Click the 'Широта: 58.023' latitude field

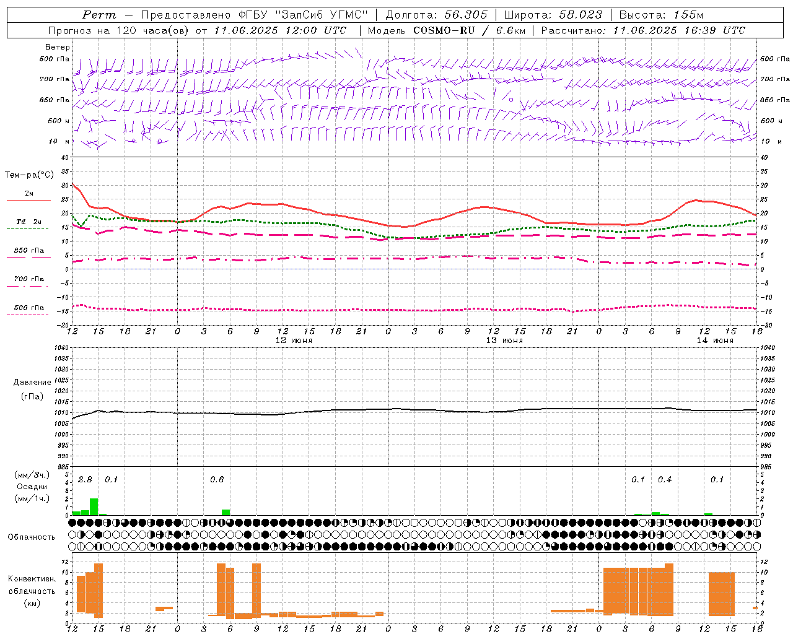[x=553, y=15]
